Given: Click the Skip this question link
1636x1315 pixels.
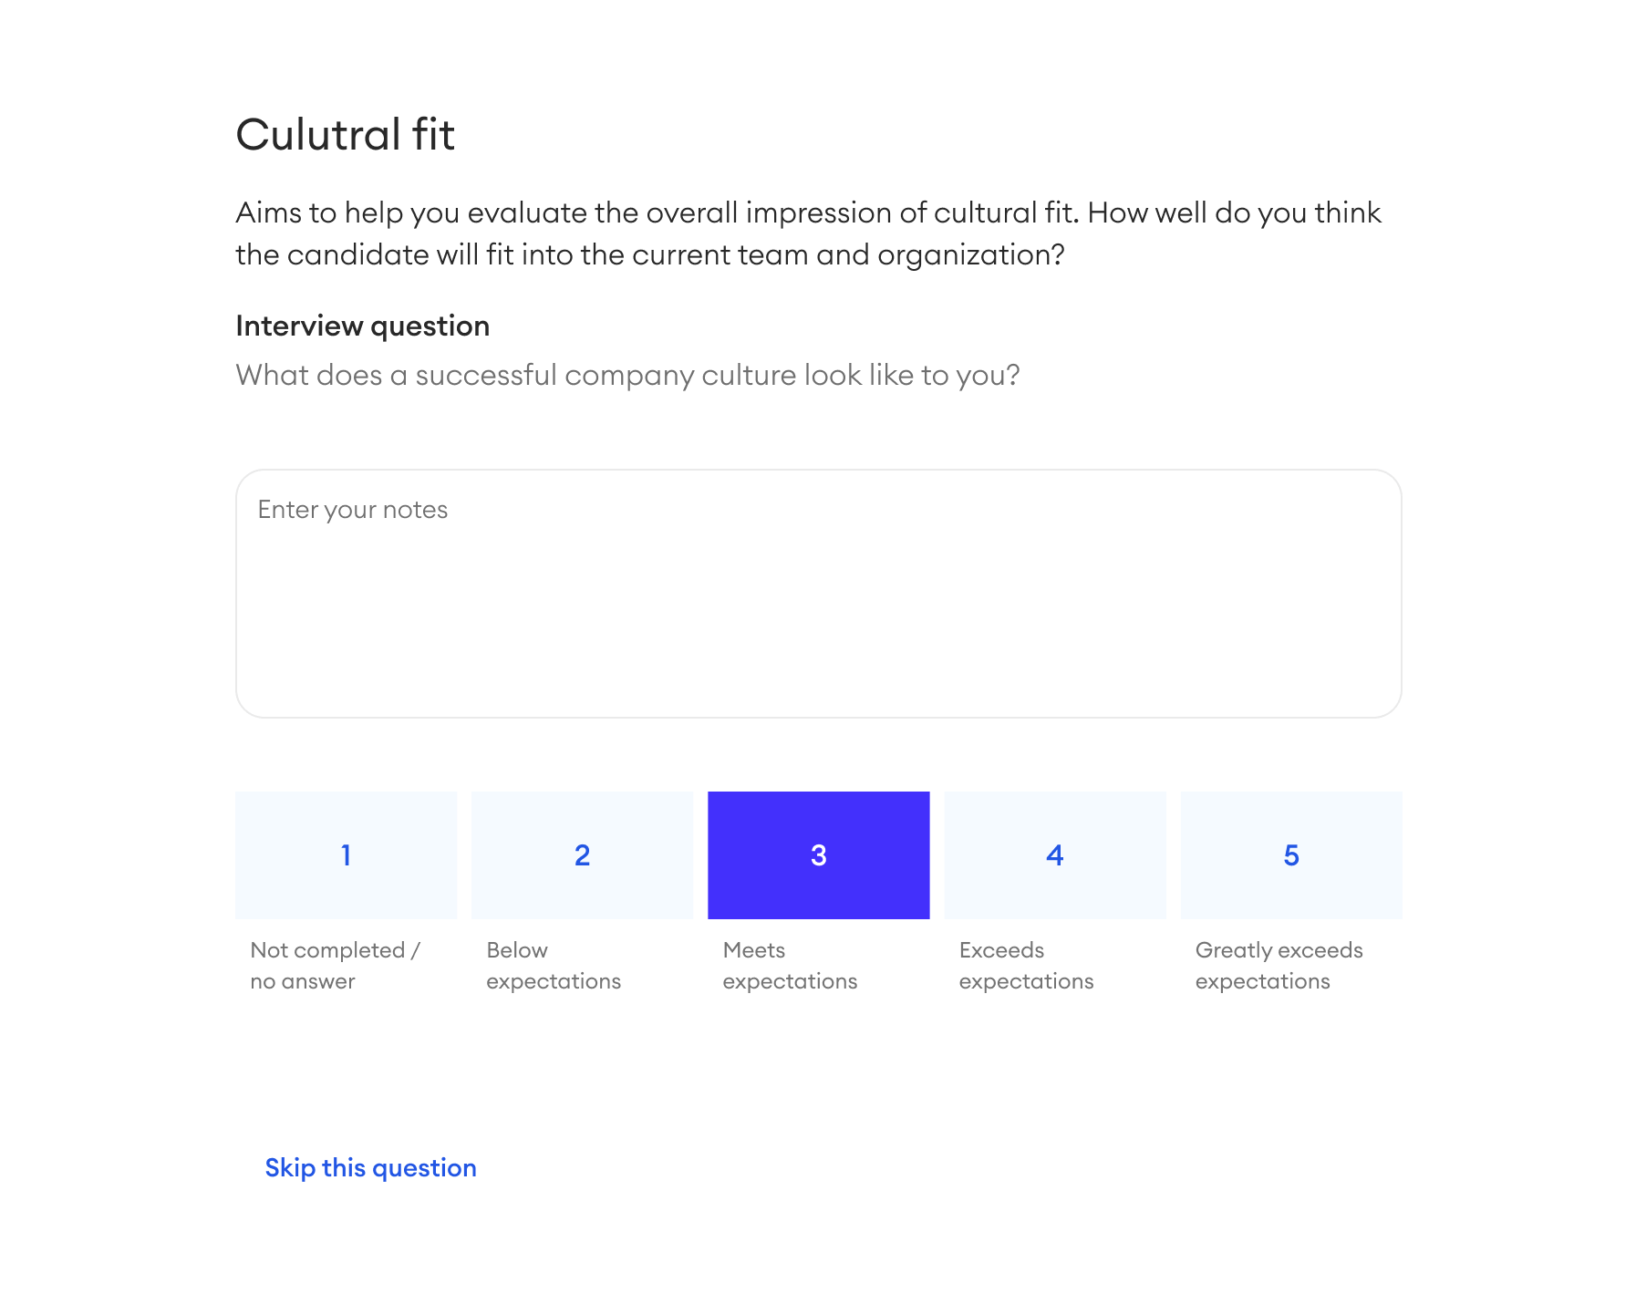Looking at the screenshot, I should pyautogui.click(x=370, y=1167).
